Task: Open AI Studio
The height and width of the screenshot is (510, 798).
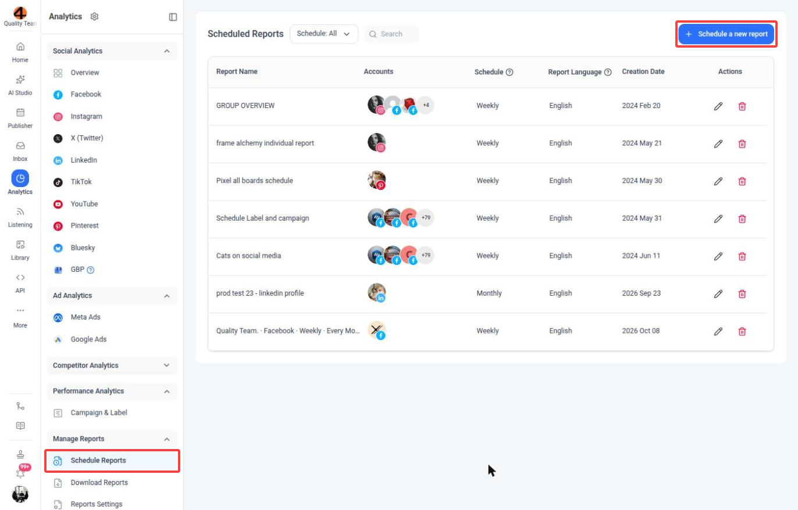Action: (x=20, y=84)
